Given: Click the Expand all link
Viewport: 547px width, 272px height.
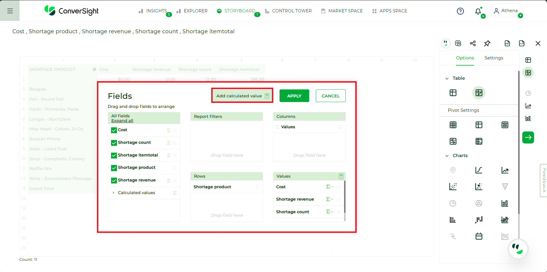Looking at the screenshot, I should tap(122, 121).
